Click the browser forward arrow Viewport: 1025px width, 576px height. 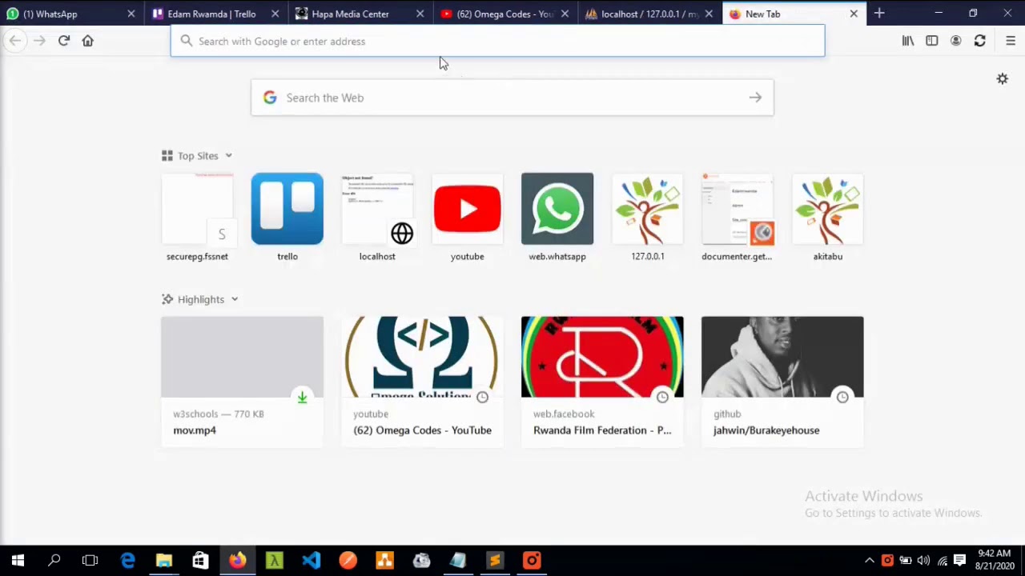tap(39, 41)
